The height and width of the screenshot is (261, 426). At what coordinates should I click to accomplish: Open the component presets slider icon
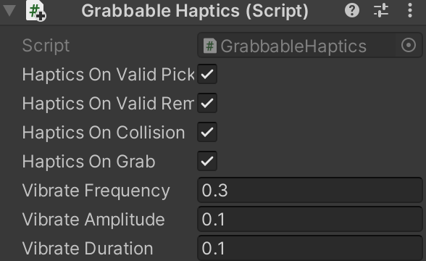[x=381, y=11]
